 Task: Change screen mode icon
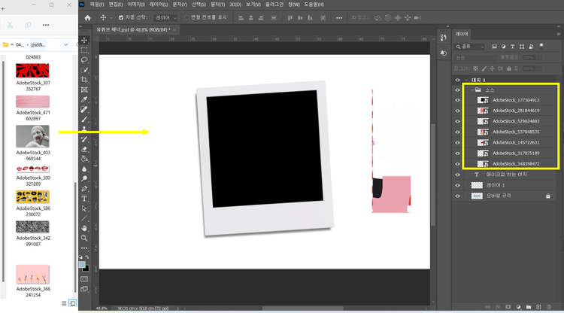click(84, 289)
